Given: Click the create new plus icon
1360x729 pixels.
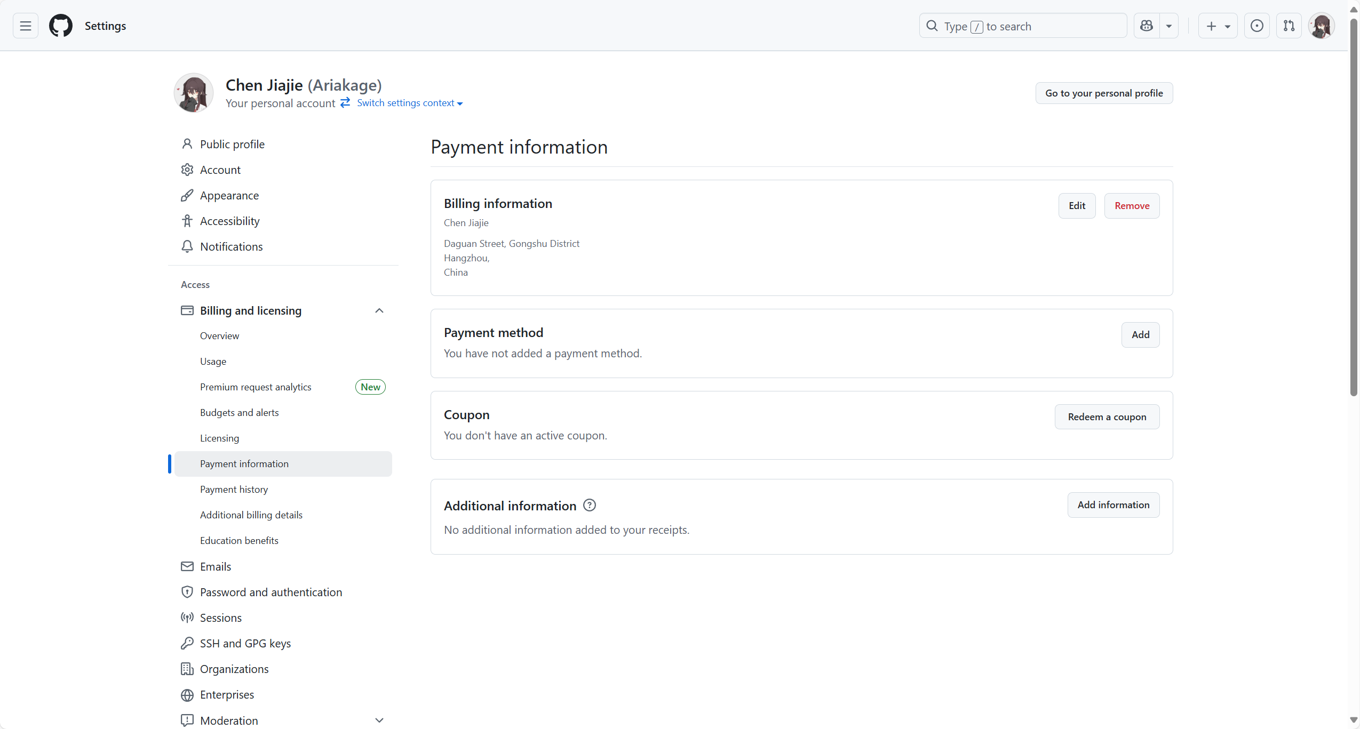Looking at the screenshot, I should tap(1211, 26).
